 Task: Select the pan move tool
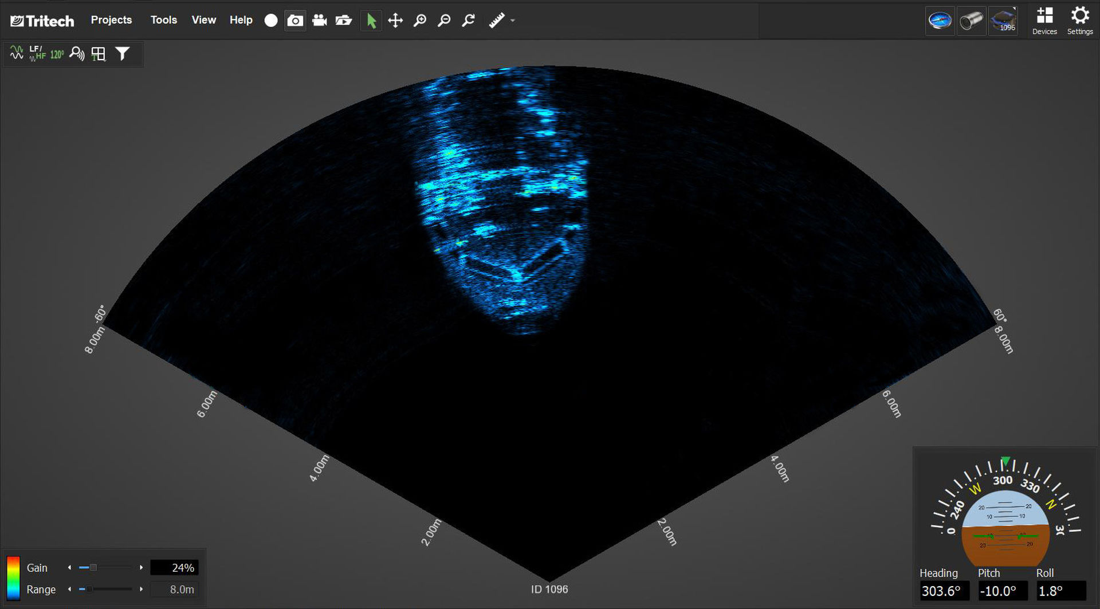(x=395, y=21)
